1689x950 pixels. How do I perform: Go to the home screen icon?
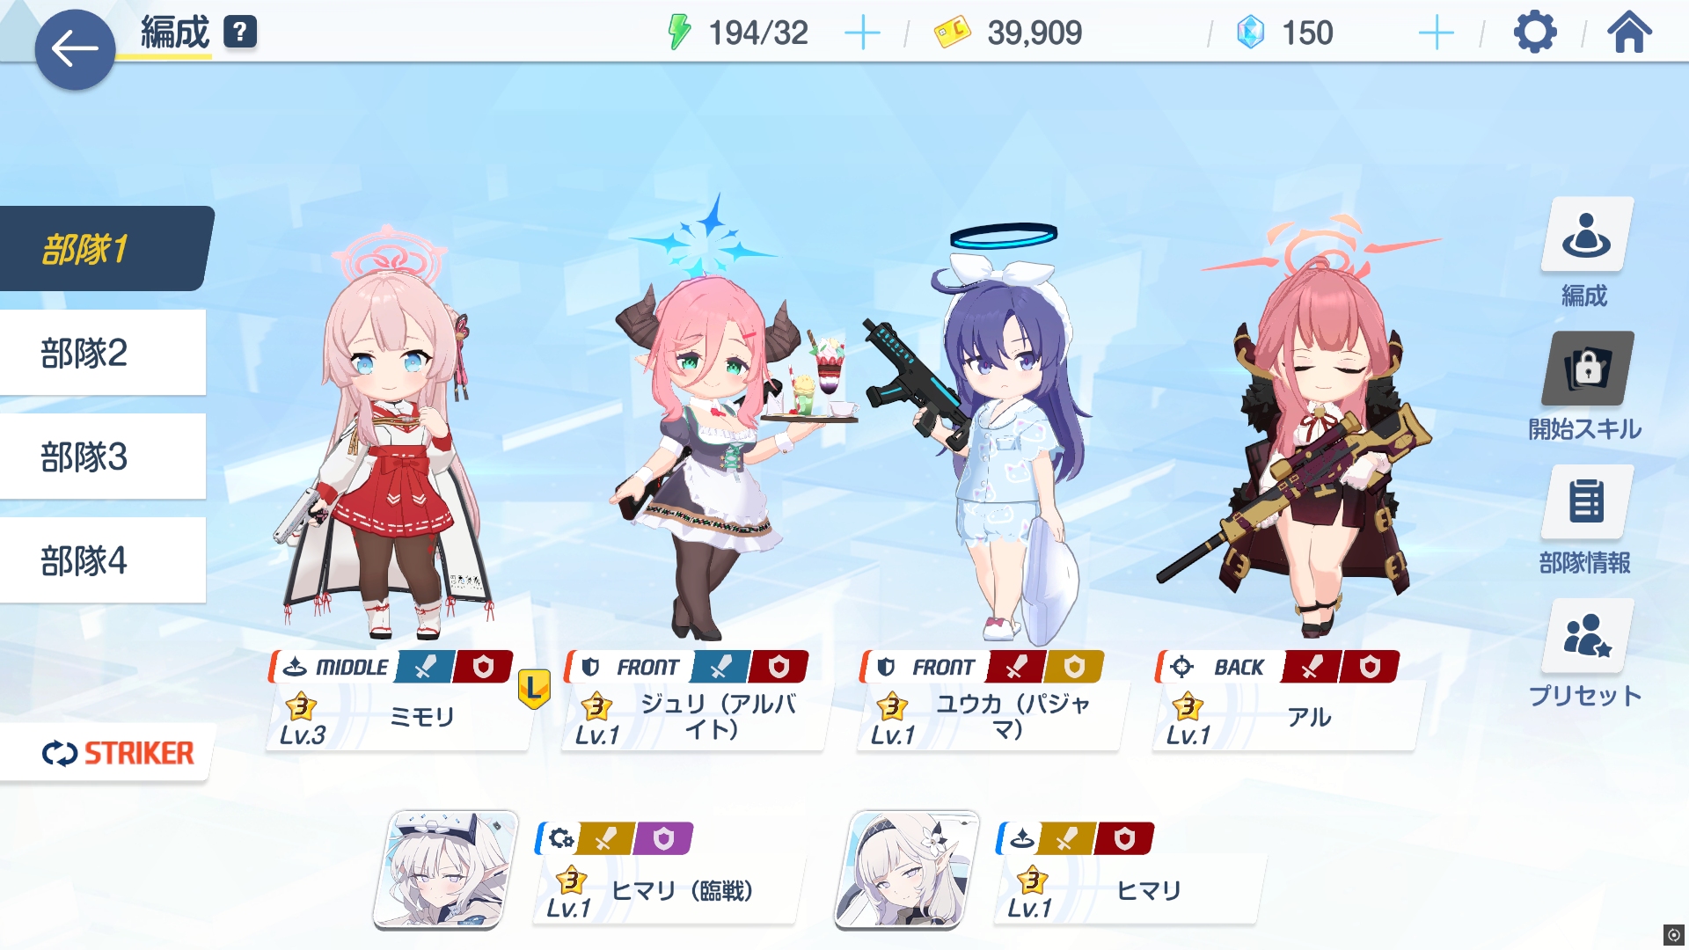[x=1629, y=33]
